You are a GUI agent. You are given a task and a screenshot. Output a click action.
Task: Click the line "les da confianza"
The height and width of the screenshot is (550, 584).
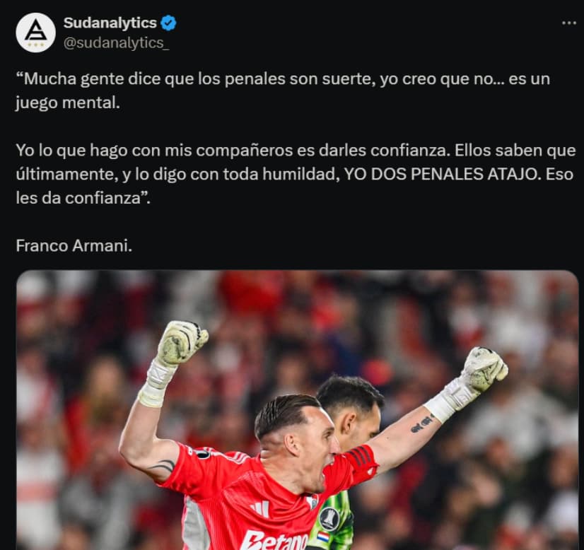[x=83, y=198]
